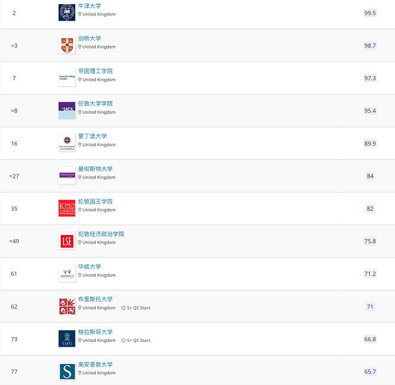Click the University of Glasgow logo
The image size is (395, 385).
click(x=67, y=339)
